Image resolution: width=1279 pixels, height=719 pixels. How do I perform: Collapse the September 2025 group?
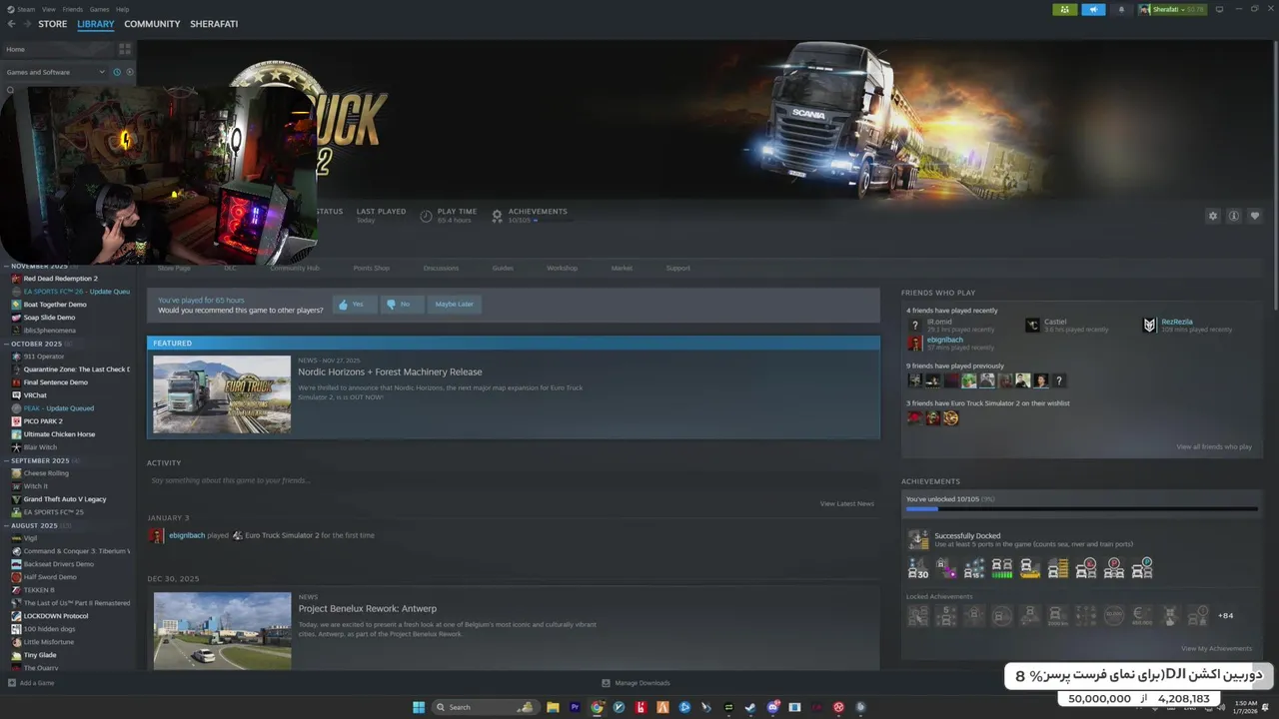click(6, 460)
